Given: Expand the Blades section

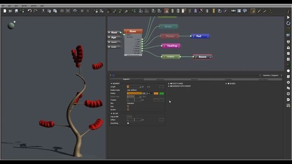Looking at the screenshot, I should [226, 84].
